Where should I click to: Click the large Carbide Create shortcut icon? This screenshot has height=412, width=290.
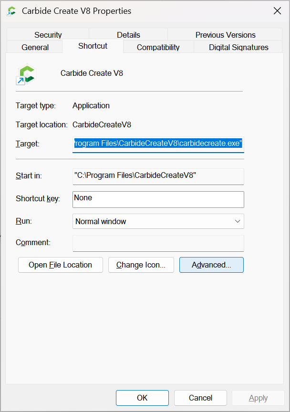click(26, 74)
